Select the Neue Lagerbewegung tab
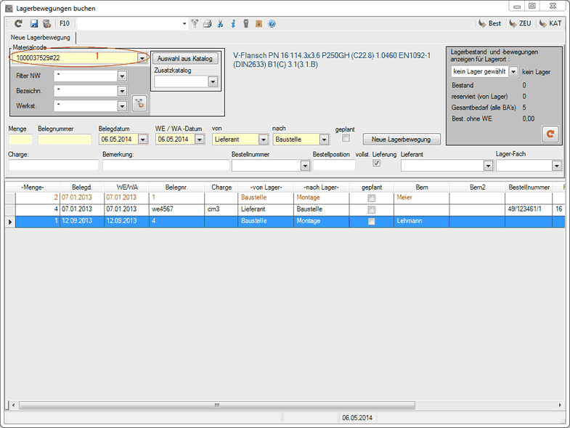This screenshot has width=570, height=428. click(x=41, y=37)
